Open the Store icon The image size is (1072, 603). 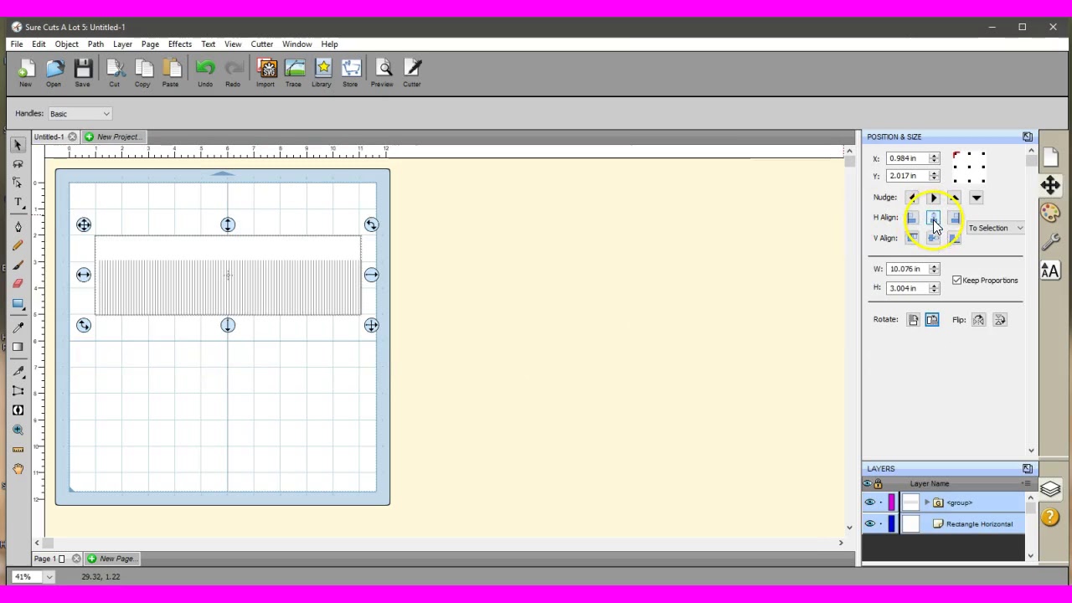pos(350,73)
